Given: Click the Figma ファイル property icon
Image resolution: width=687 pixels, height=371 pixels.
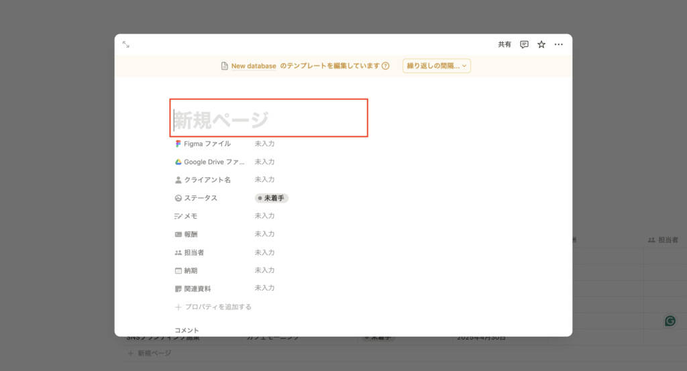Looking at the screenshot, I should click(178, 144).
